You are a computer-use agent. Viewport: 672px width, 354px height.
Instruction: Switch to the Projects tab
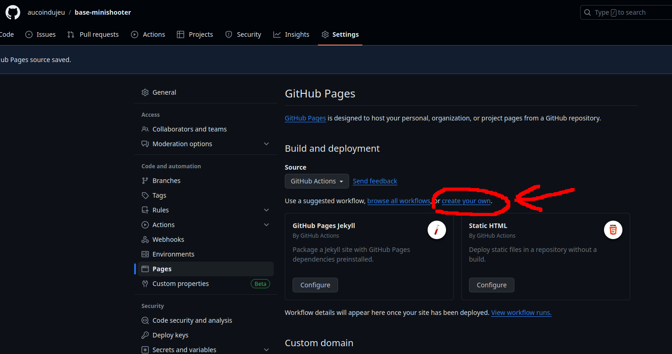click(x=195, y=34)
